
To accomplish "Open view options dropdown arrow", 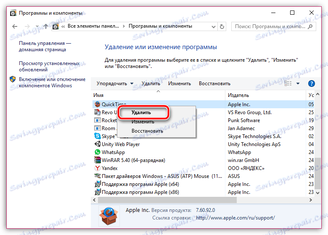I will coord(298,84).
